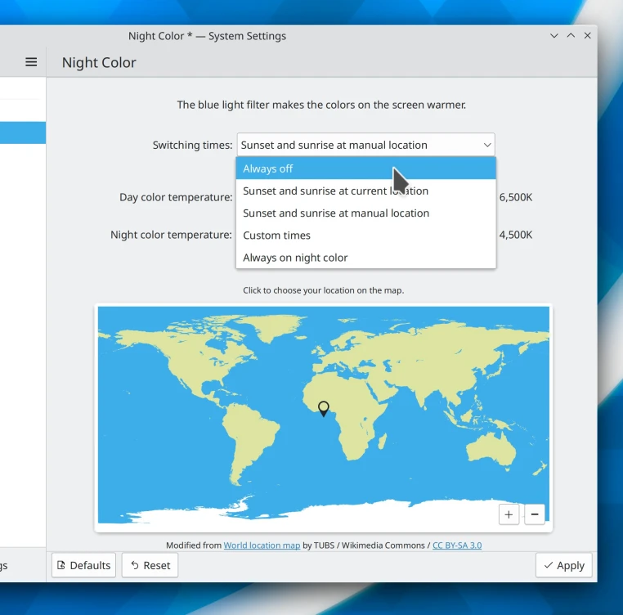Open the 'World location map' link
The image size is (623, 615).
pyautogui.click(x=262, y=545)
